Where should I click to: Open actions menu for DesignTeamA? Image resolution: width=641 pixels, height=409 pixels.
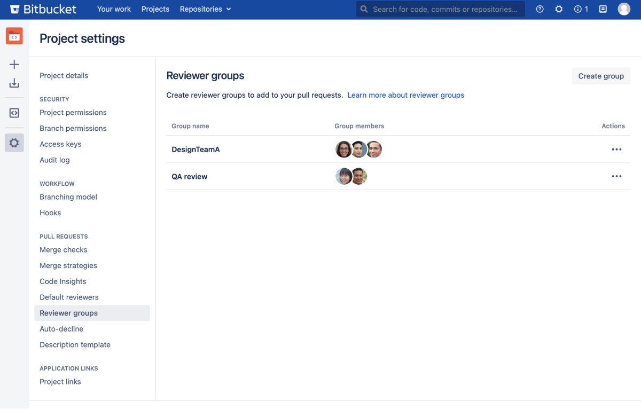pos(616,150)
